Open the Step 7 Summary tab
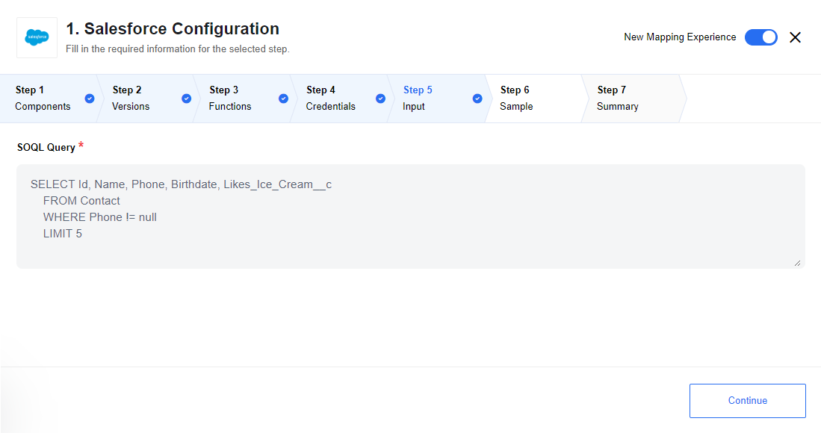821x433 pixels. 630,99
